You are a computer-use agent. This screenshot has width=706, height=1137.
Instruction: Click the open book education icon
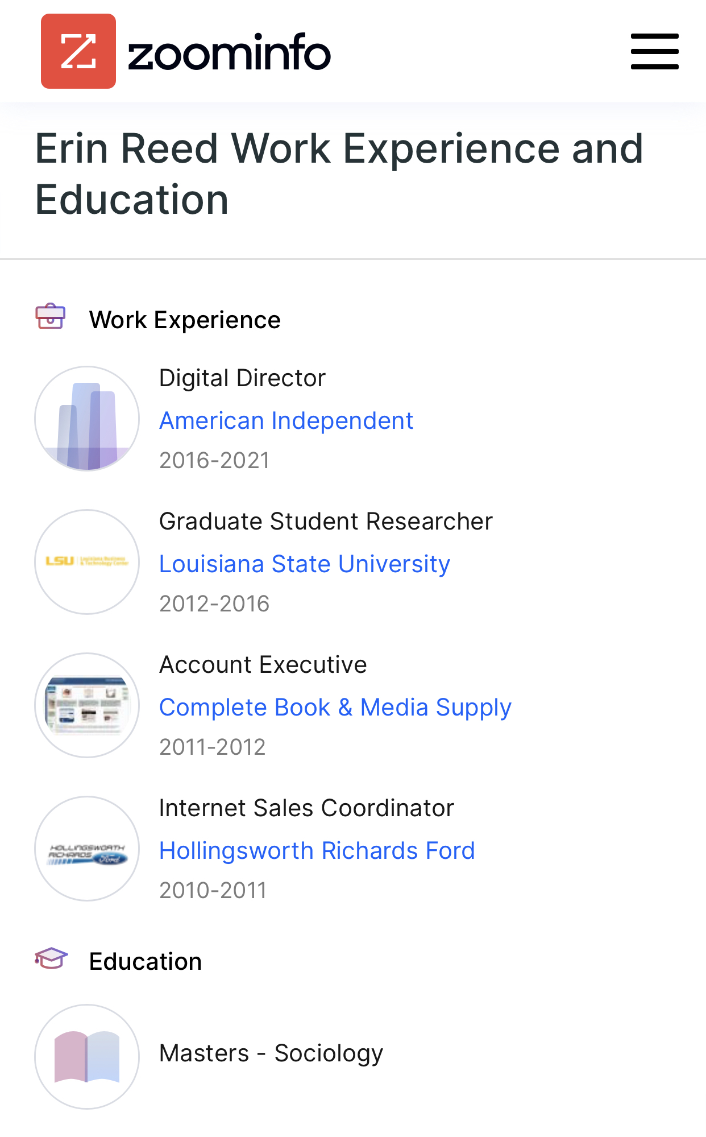[x=87, y=1057]
